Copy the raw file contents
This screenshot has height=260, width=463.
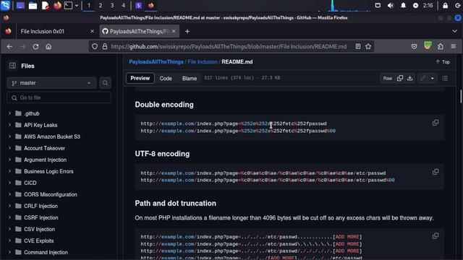(x=400, y=78)
